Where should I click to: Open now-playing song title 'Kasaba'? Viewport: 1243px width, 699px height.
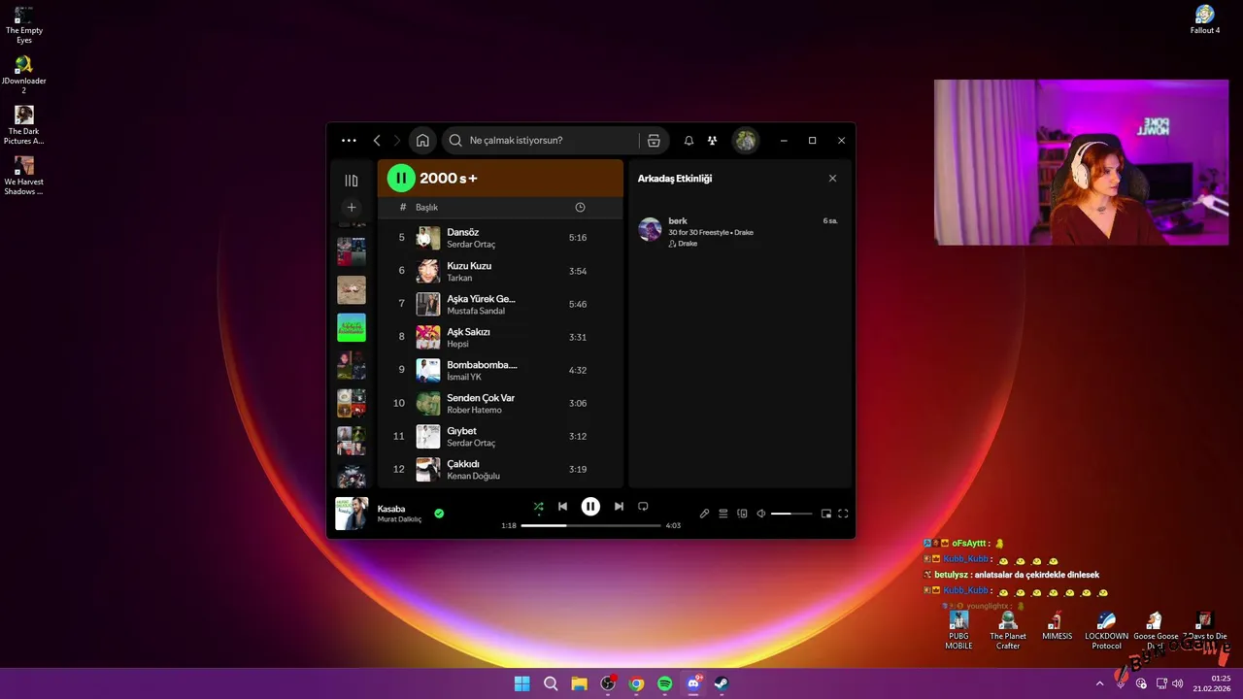(391, 509)
